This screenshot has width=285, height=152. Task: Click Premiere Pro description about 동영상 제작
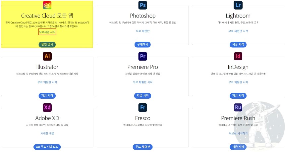coord(143,74)
